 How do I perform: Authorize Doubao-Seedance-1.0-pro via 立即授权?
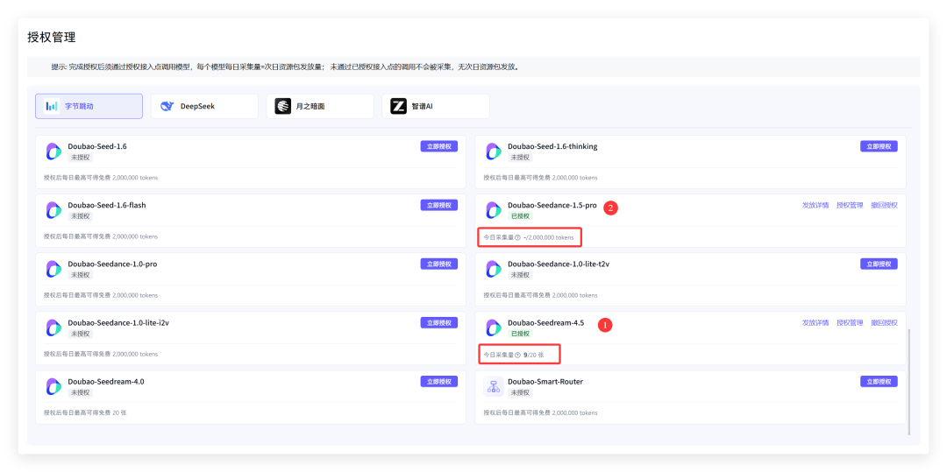pyautogui.click(x=439, y=264)
